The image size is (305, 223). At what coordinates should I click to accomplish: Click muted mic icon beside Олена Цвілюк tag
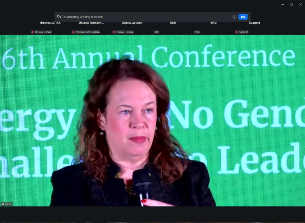tap(114, 32)
